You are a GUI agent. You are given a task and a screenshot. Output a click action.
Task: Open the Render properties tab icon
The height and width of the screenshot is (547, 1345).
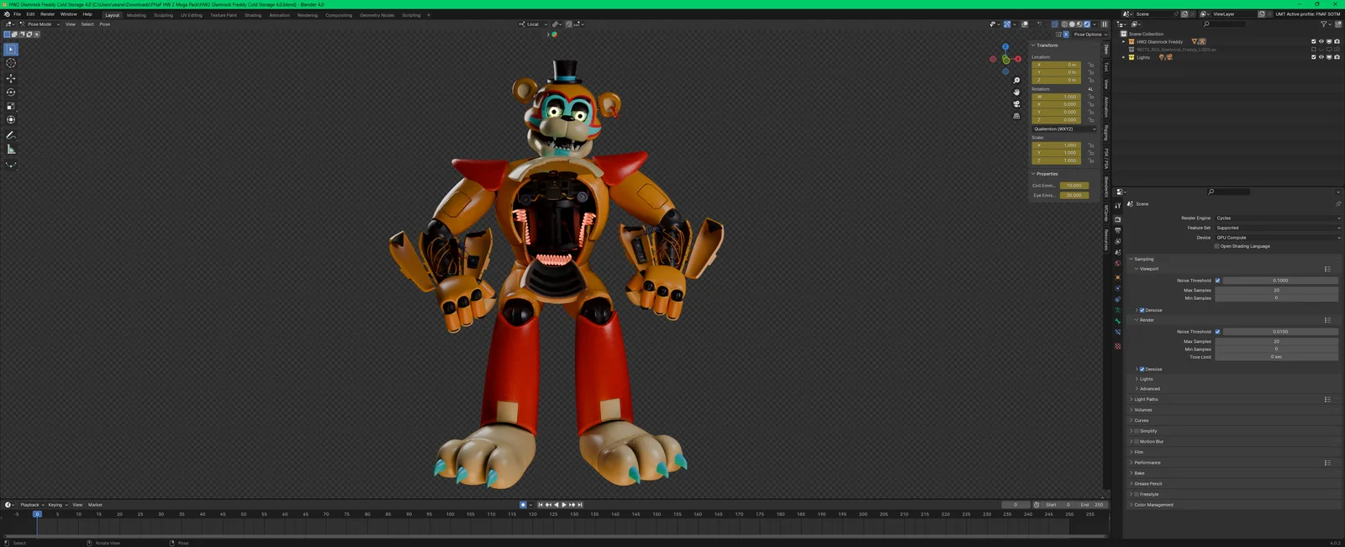pyautogui.click(x=1118, y=219)
